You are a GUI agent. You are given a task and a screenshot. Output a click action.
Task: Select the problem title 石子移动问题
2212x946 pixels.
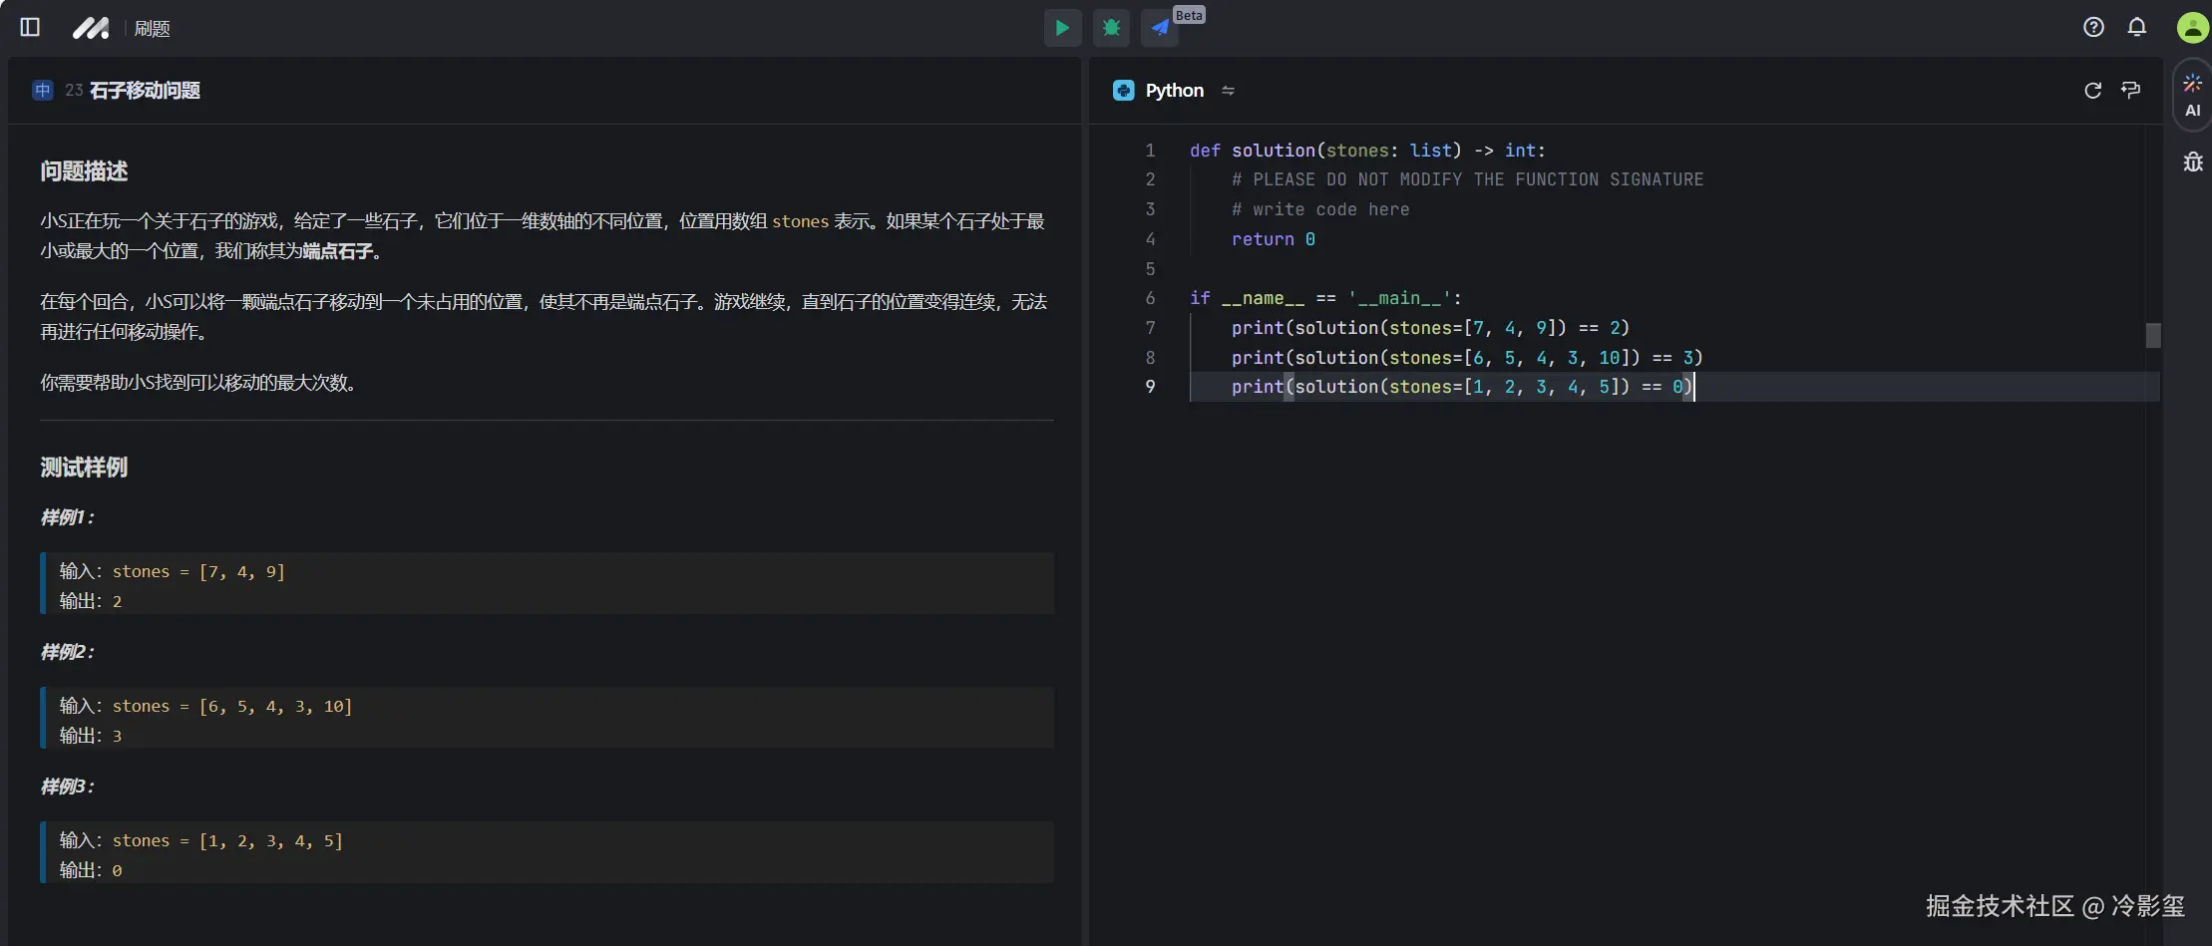click(145, 91)
